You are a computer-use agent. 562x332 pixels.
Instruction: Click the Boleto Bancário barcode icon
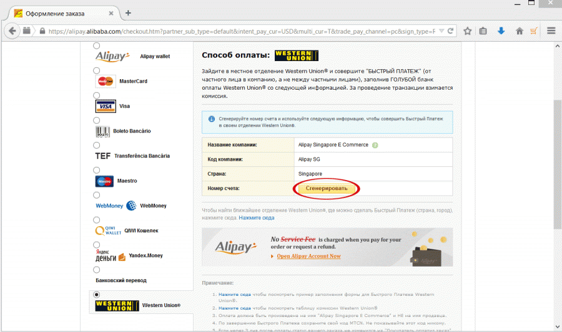click(x=102, y=131)
